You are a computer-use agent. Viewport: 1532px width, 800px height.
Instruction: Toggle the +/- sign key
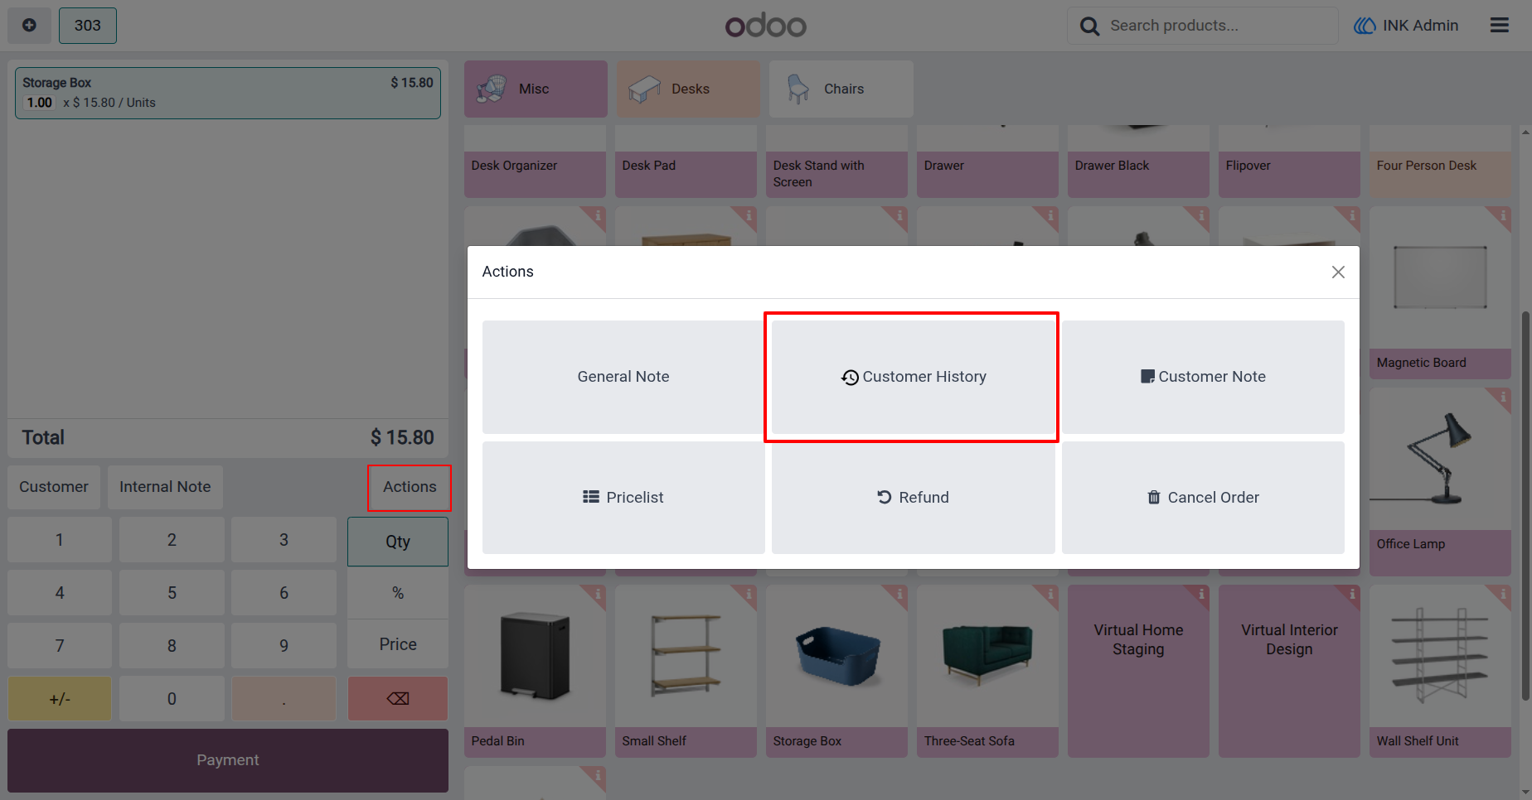click(60, 698)
